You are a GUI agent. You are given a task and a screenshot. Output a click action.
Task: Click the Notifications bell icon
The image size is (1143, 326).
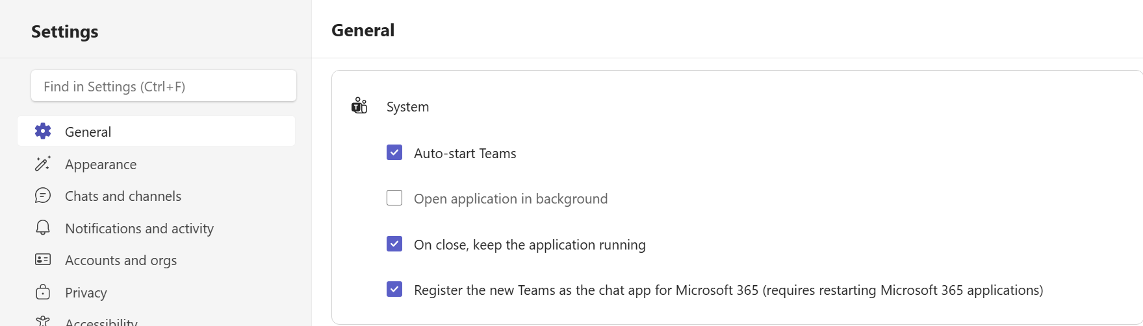pos(43,227)
